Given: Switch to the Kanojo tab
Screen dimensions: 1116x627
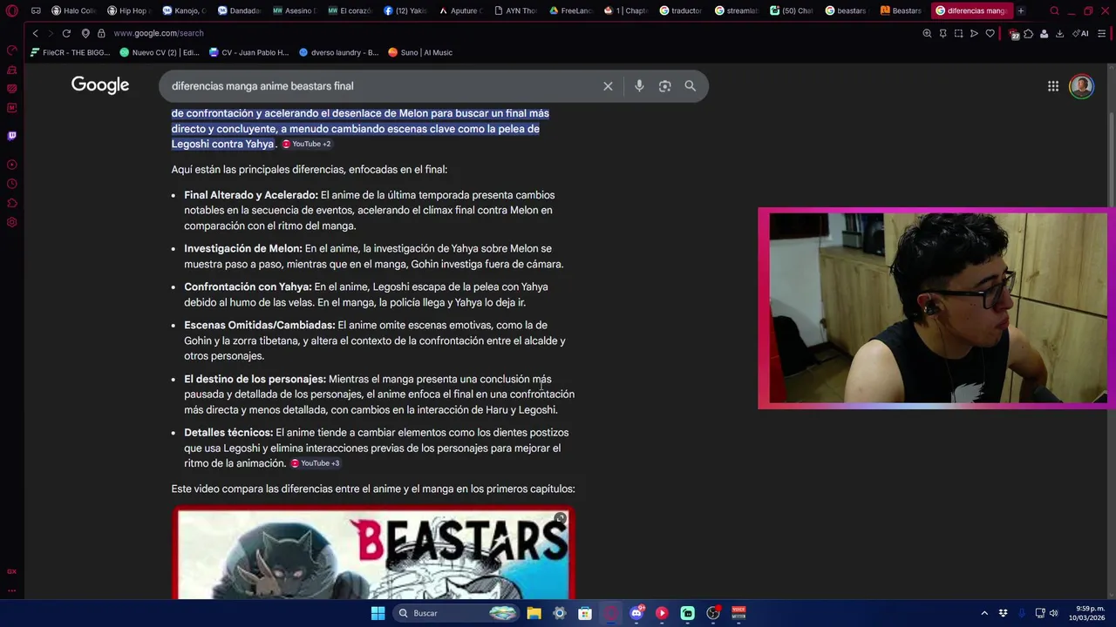Looking at the screenshot, I should 183,10.
